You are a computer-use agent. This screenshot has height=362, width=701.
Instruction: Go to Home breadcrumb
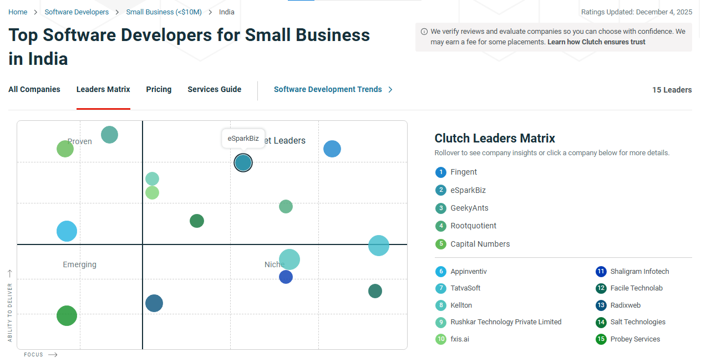[18, 12]
